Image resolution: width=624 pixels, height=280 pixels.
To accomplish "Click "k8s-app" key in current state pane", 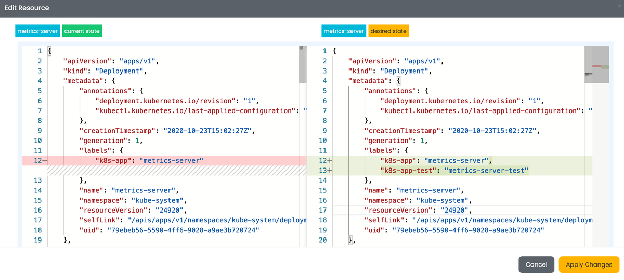I will [x=113, y=161].
